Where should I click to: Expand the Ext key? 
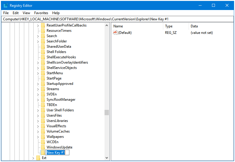(33, 158)
